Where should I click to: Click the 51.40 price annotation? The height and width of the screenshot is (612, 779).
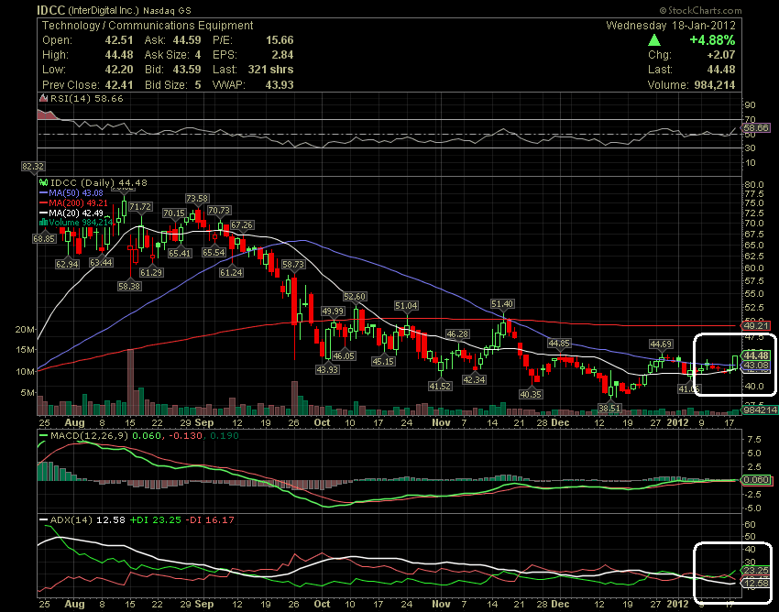502,303
